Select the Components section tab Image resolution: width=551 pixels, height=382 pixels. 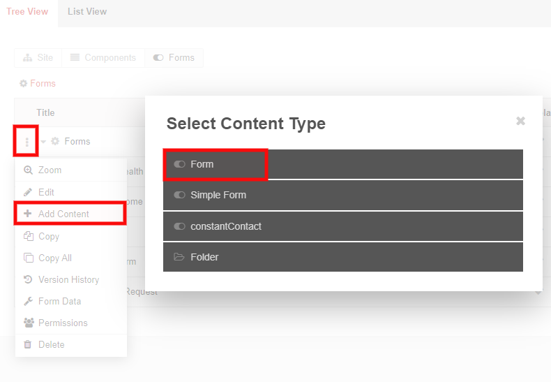click(103, 58)
